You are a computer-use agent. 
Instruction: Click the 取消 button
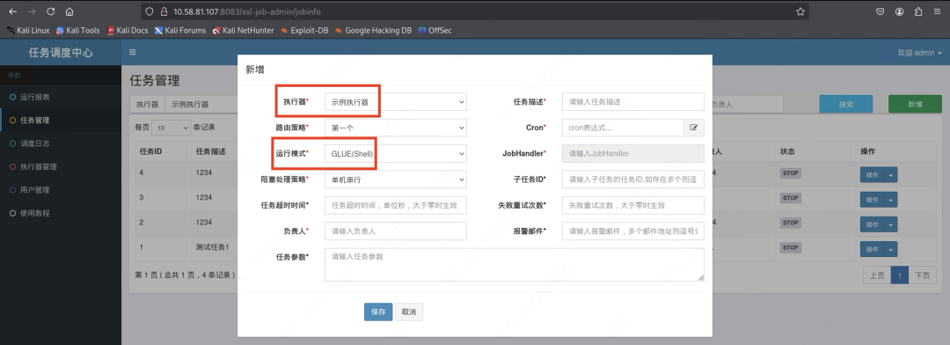(409, 312)
